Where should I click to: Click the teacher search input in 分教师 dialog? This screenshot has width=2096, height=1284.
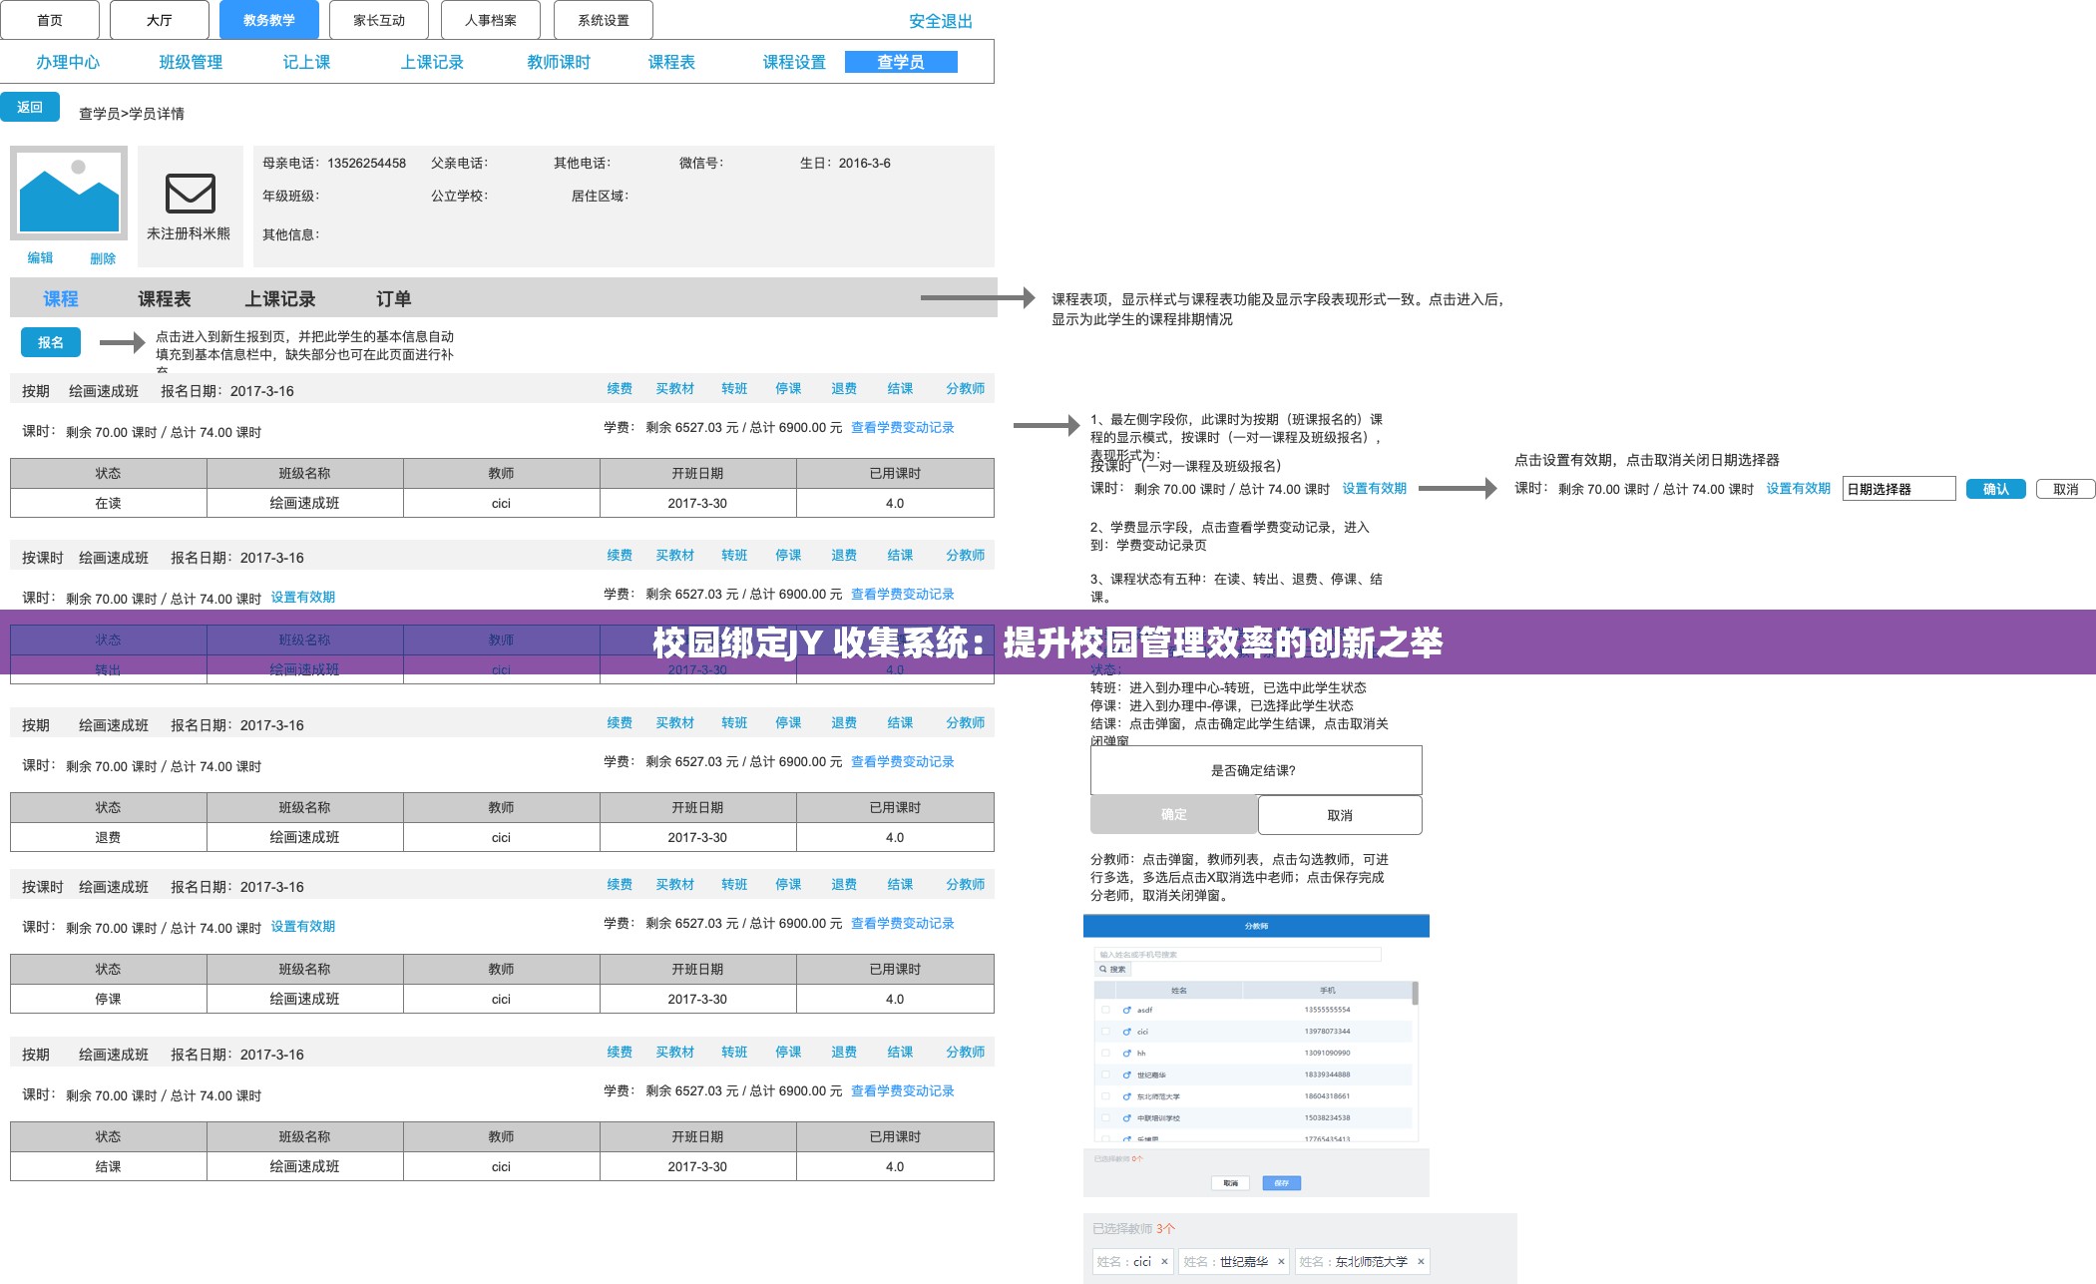tap(1237, 955)
